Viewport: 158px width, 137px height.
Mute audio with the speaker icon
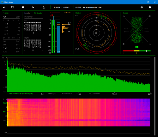tap(4, 7)
